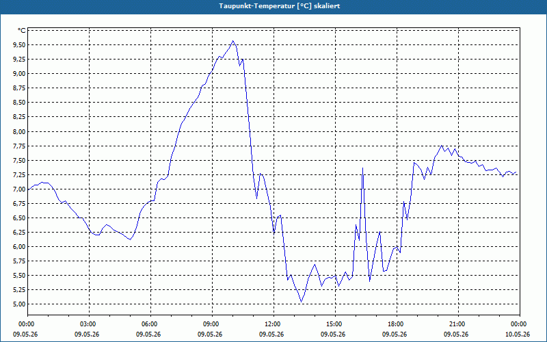Click the sharp spike at about 16:20
The width and height of the screenshot is (547, 342).
(363, 168)
